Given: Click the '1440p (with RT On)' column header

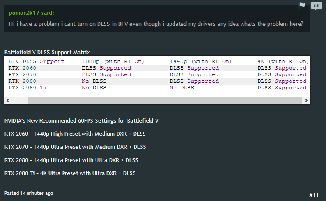Looking at the screenshot, I should [x=201, y=62].
